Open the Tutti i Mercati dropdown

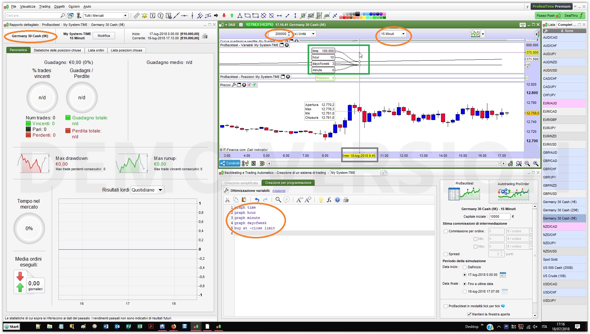click(125, 16)
